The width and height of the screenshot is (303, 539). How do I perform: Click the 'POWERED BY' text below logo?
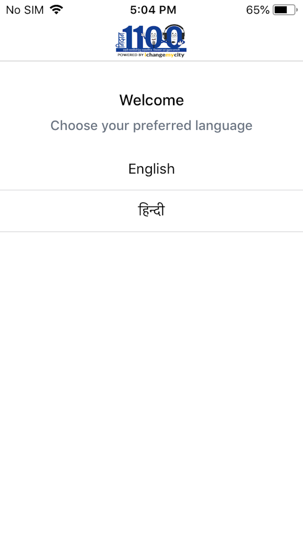click(130, 55)
